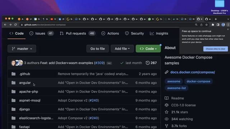This screenshot has height=129, width=230.
Task: Expand the master branch dropdown
Action: tap(22, 49)
